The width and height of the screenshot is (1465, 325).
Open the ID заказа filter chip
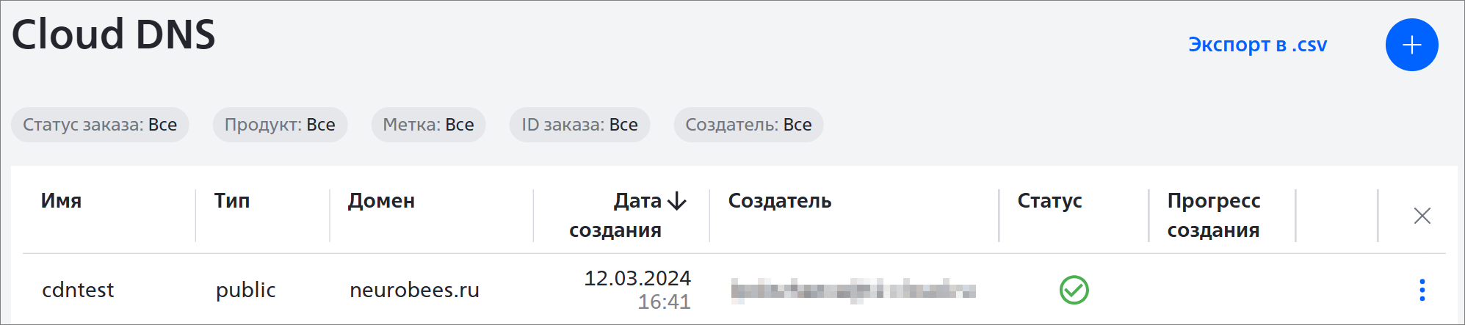(579, 125)
